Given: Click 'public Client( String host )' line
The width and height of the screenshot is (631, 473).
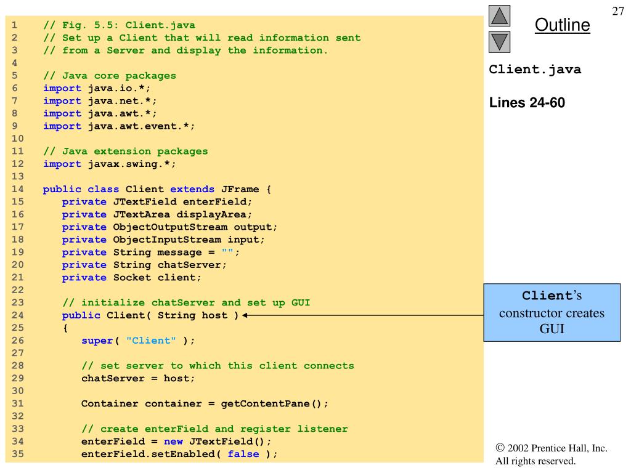Looking at the screenshot, I should click(x=150, y=315).
